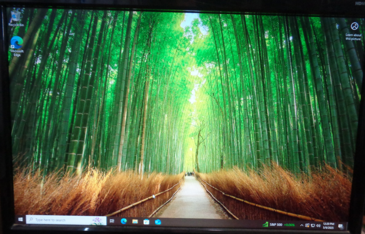Open Outlook from the taskbar
The image size is (365, 234).
[x=158, y=222]
